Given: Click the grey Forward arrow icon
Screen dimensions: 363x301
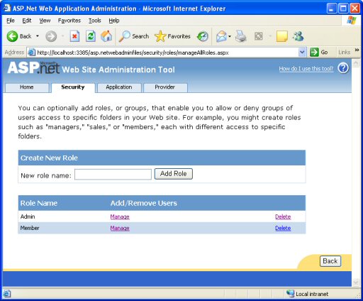Looking at the screenshot, I should (51, 36).
